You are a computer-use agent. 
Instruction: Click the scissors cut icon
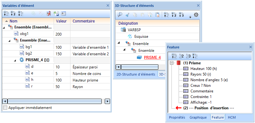pos(128,15)
